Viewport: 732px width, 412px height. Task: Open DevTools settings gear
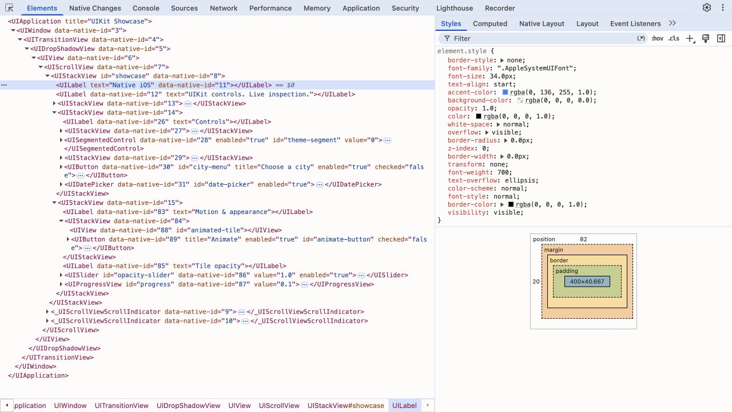(707, 8)
